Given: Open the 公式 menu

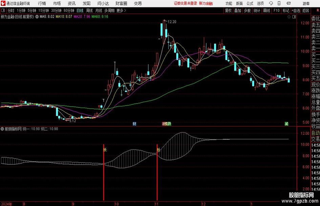Looking at the screenshot, I should click(250, 3).
